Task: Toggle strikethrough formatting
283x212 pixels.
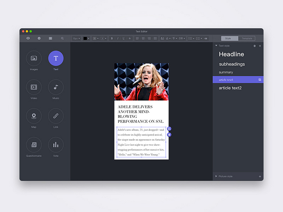Action: click(x=130, y=38)
